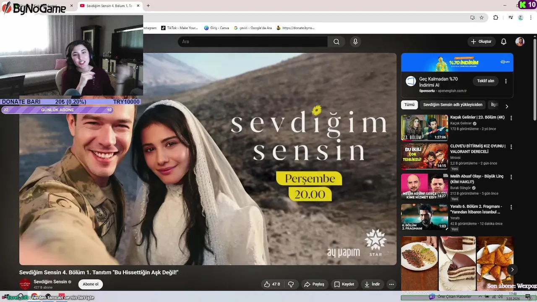This screenshot has height=302, width=537.
Task: Click the Paylaş share button
Action: [x=314, y=284]
